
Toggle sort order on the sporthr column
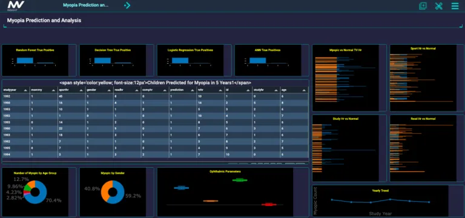[x=81, y=90]
